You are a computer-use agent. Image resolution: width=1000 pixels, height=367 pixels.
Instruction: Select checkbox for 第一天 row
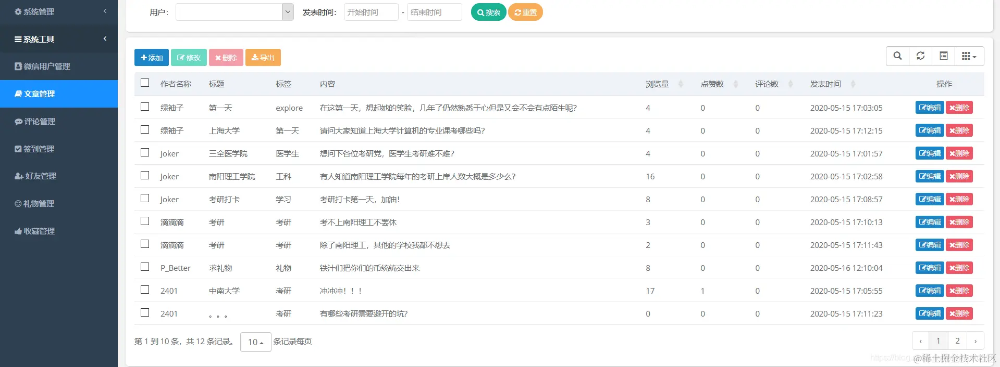[145, 107]
